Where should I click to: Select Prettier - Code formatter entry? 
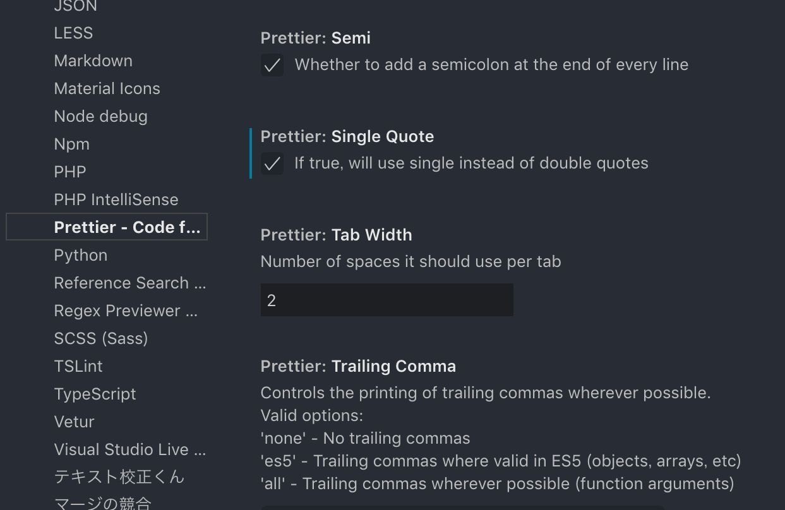127,227
